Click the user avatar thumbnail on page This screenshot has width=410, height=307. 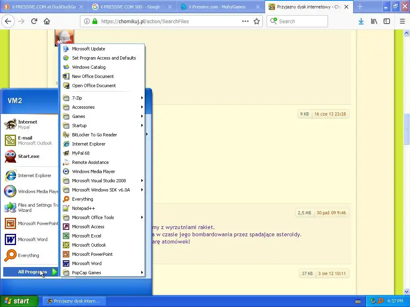coord(64,38)
